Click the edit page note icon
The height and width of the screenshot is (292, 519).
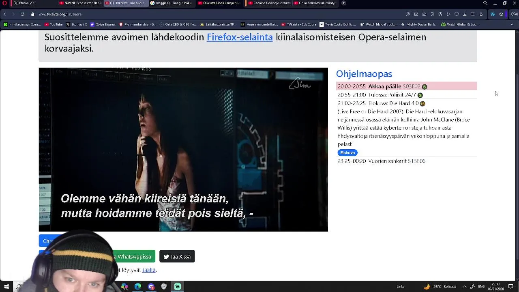tap(416, 14)
